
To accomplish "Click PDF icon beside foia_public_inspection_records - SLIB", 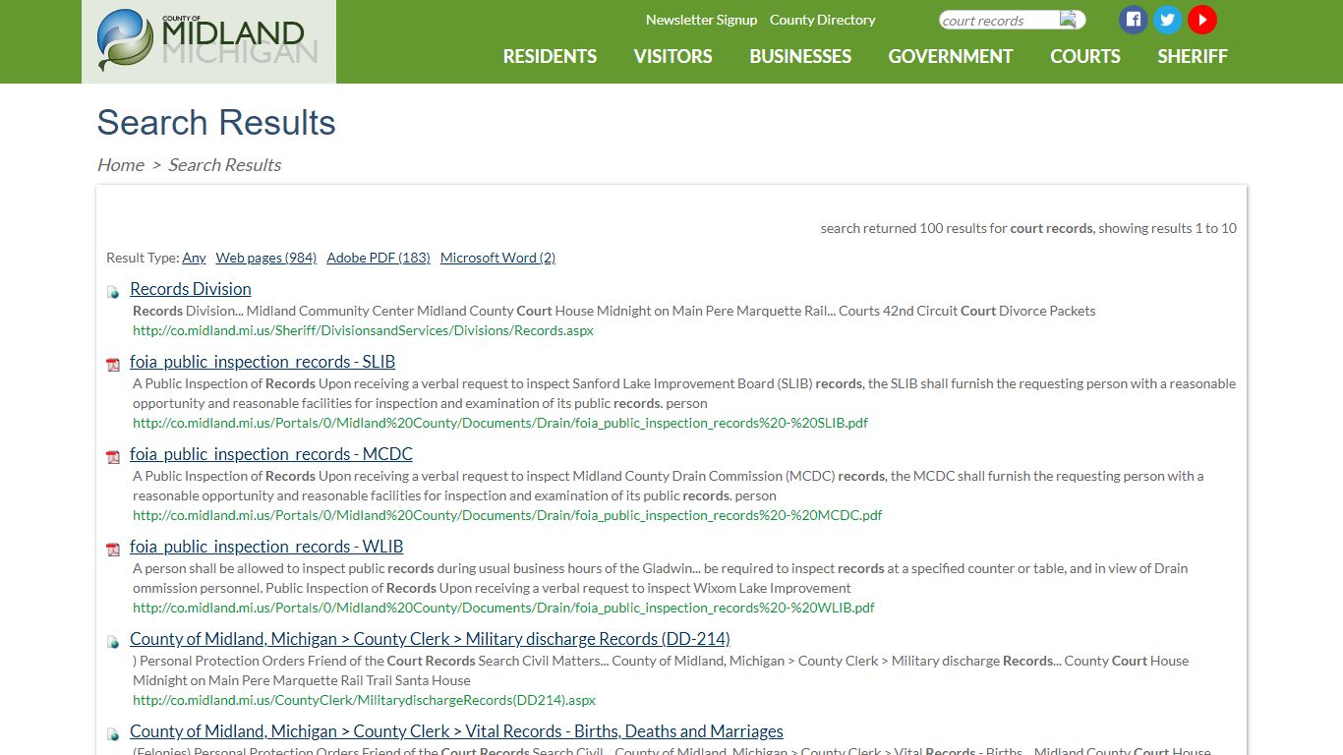I will [x=113, y=365].
